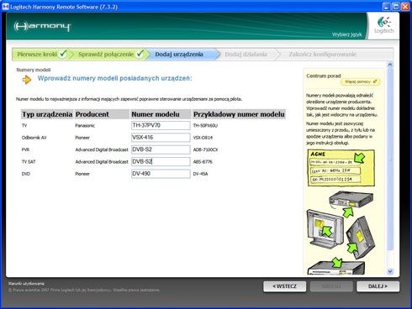Click the scroll up arrow of help panel
This screenshot has height=309, width=412.
click(390, 65)
